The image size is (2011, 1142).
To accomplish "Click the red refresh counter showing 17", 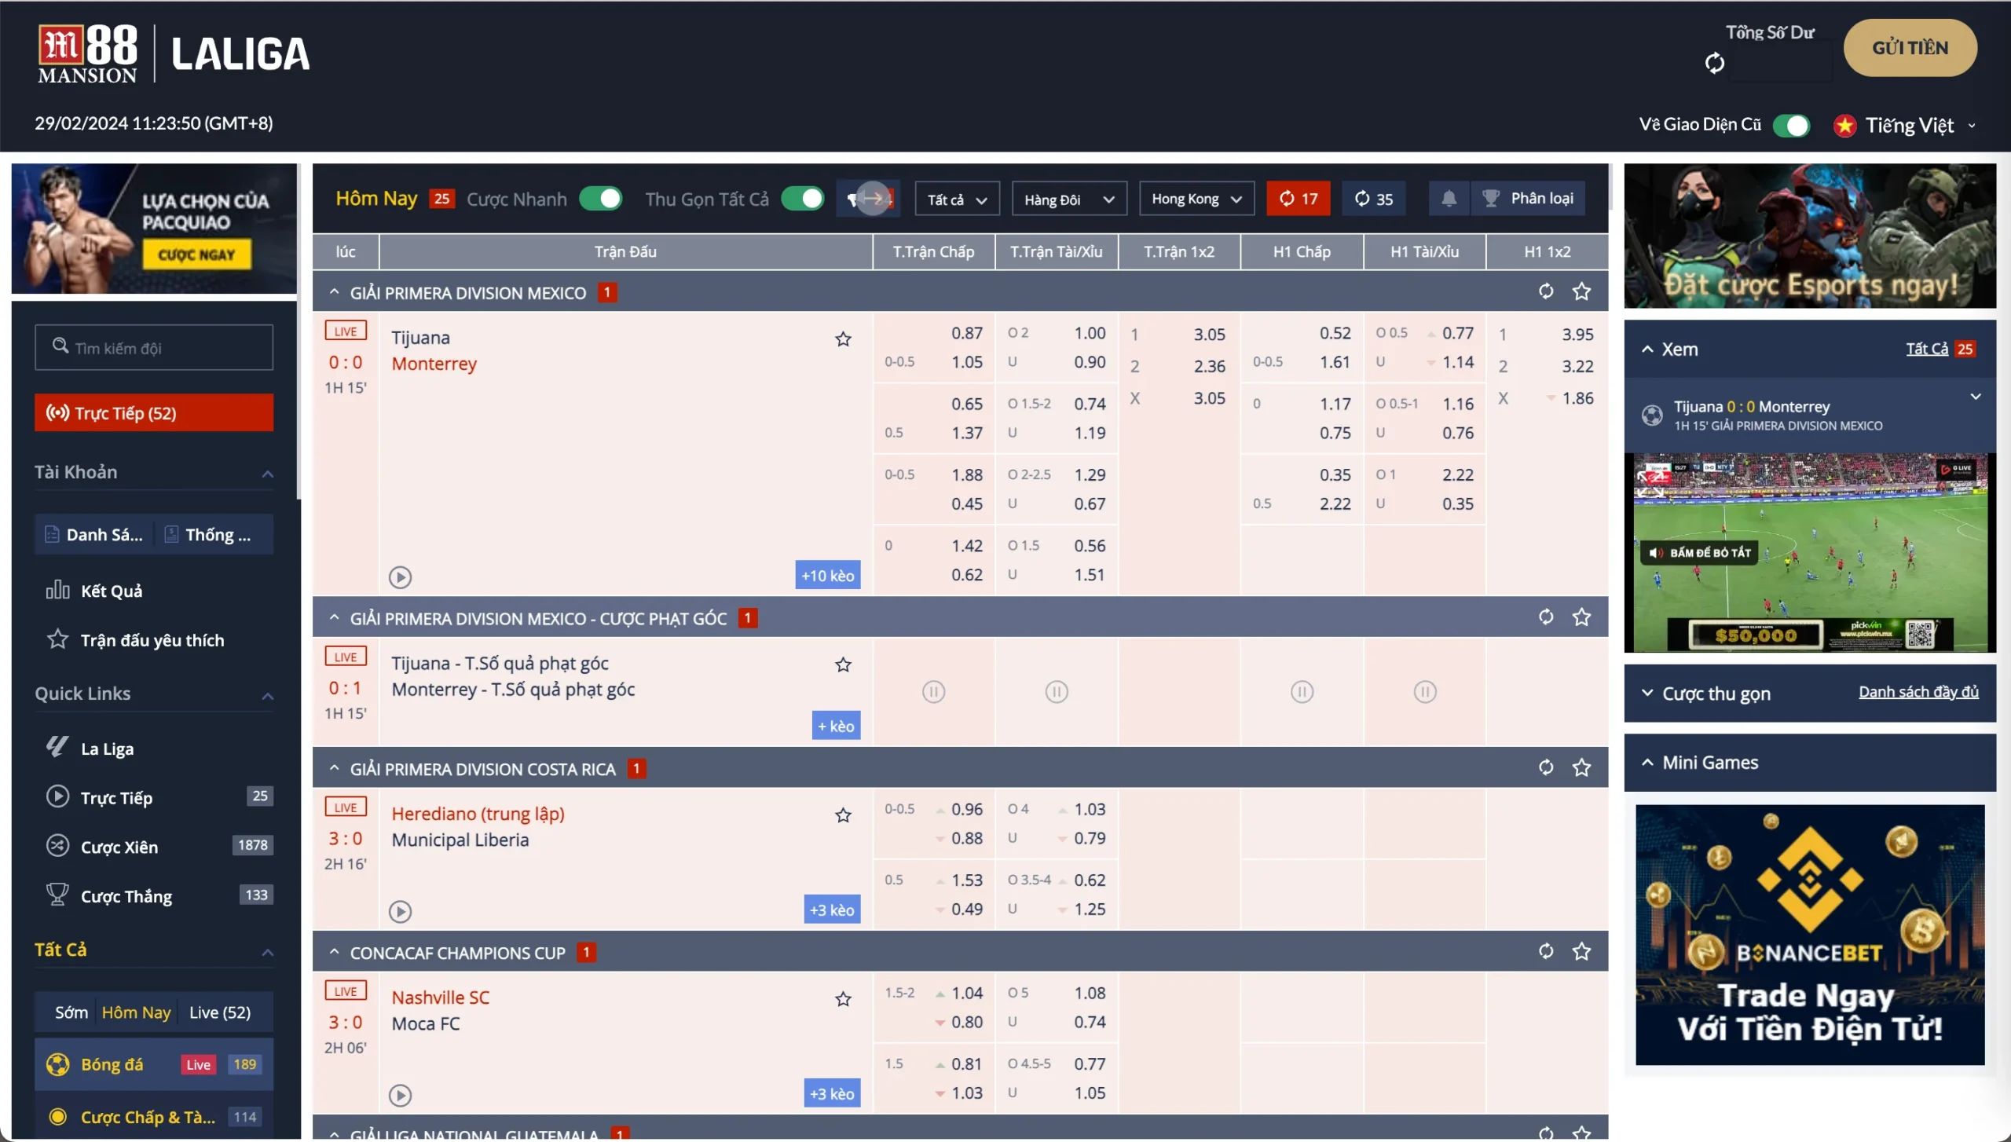I will pos(1298,199).
